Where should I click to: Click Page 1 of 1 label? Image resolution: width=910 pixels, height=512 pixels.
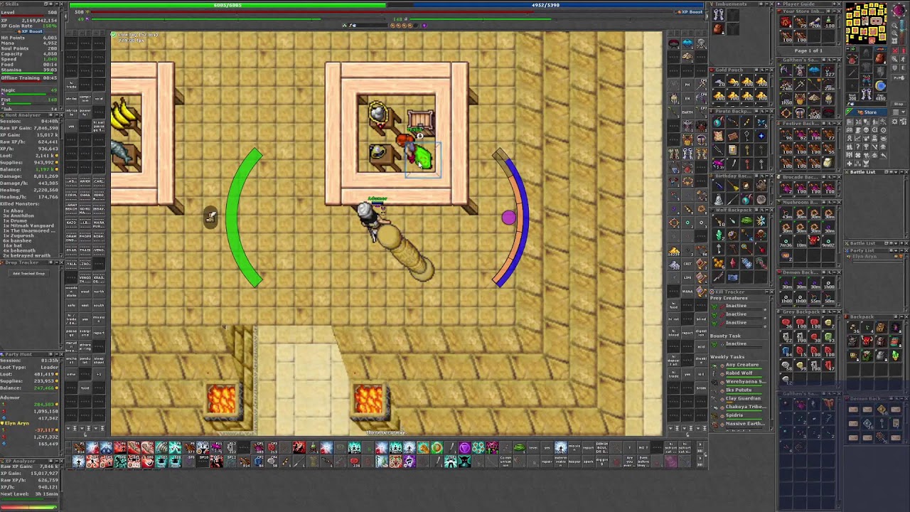point(808,51)
